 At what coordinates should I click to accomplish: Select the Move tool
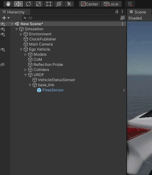[x=18, y=4]
